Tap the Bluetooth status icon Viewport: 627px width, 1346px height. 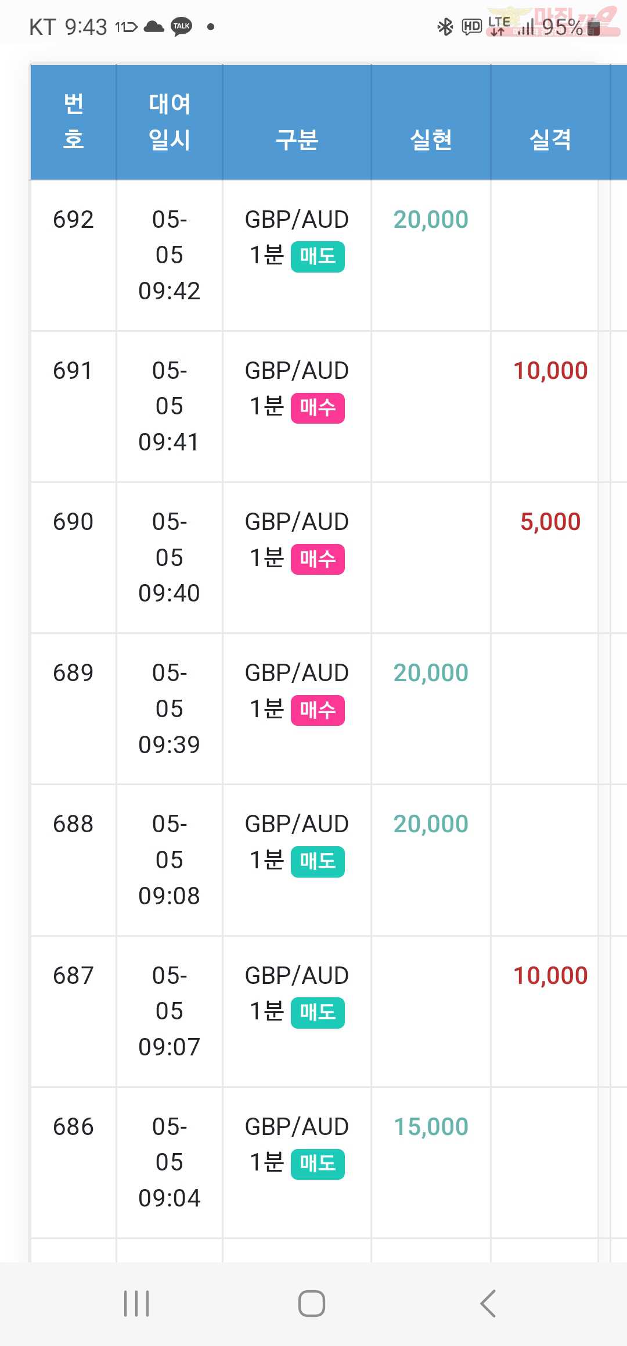tap(445, 27)
